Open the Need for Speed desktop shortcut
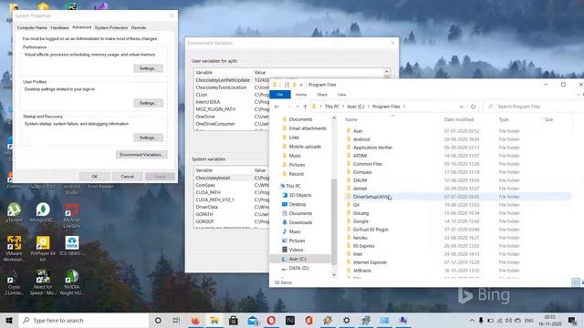Viewport: 584px width, 328px height. pos(43,282)
